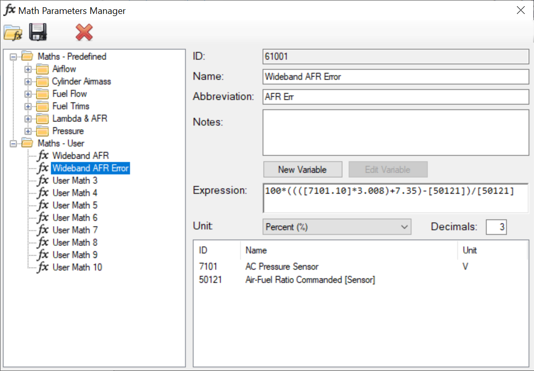Select the Air-Fuel Ratio Commanded [Sensor] row

361,280
